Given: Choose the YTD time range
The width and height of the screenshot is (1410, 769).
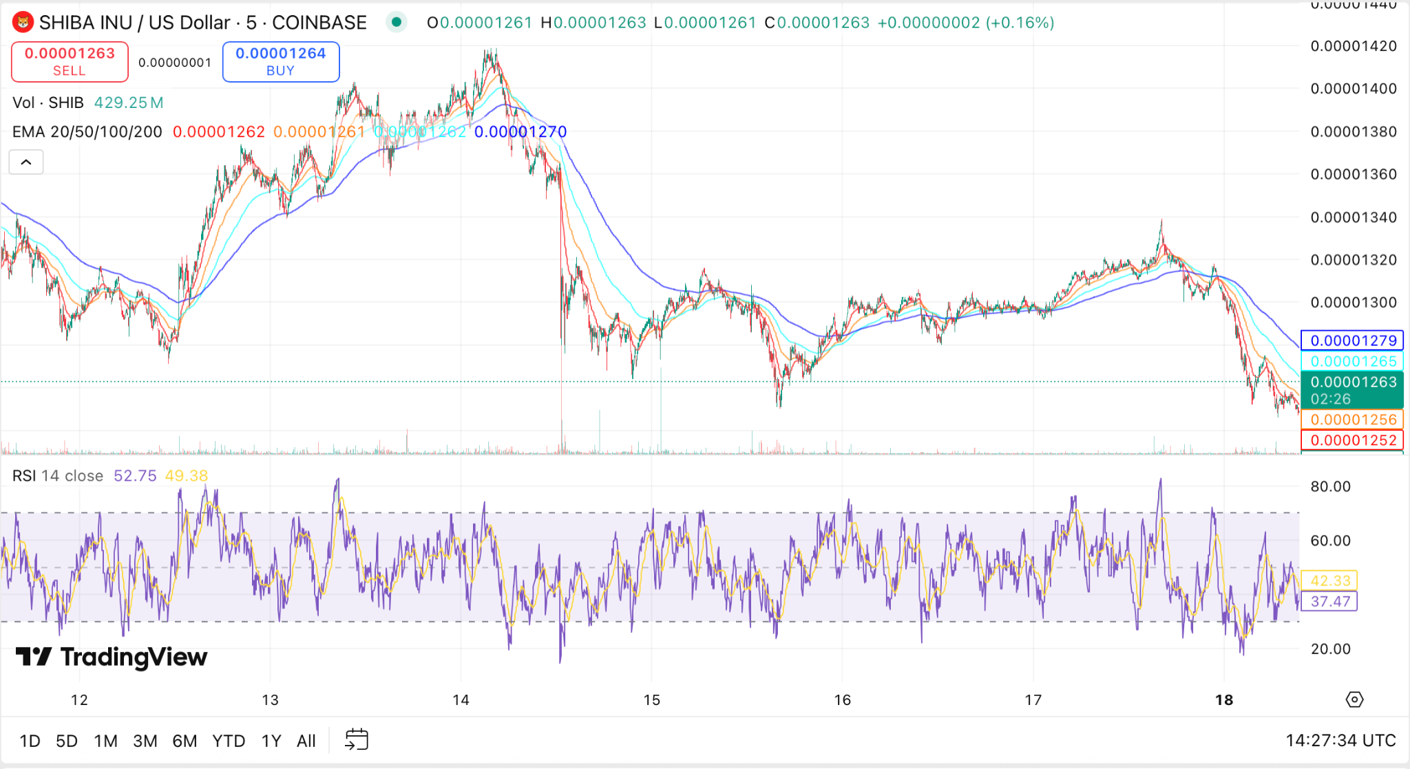Looking at the screenshot, I should 229,741.
